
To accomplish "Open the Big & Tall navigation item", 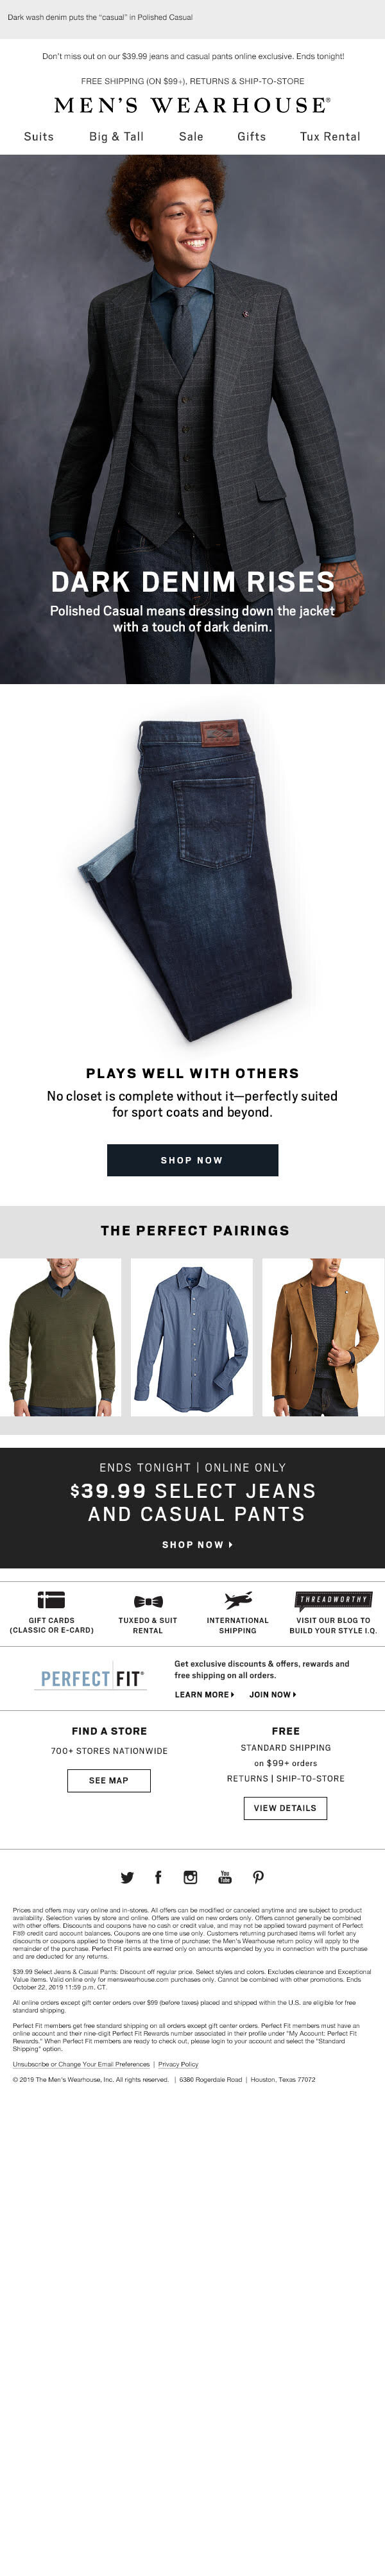I will [x=116, y=136].
